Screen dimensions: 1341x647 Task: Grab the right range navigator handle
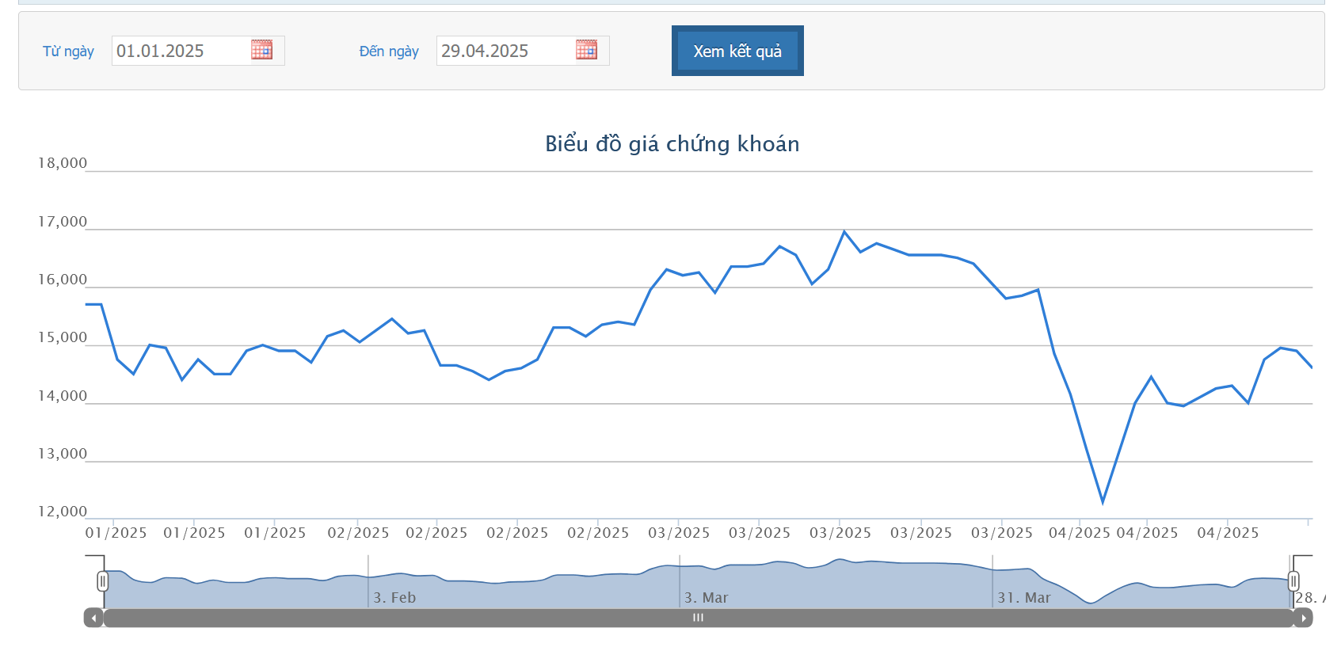[1293, 581]
